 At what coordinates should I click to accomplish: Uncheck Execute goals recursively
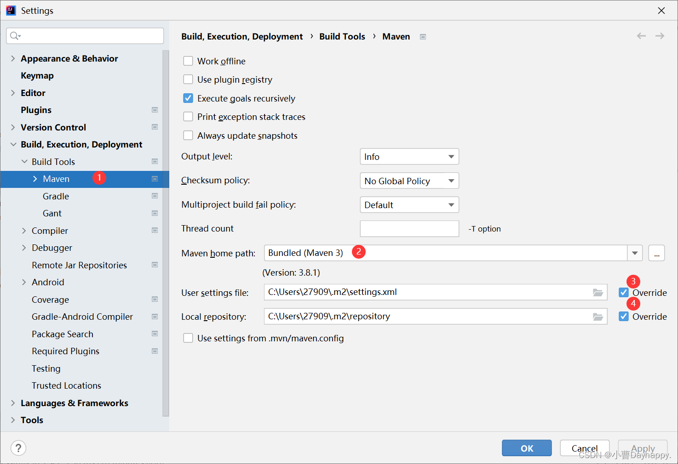pos(188,98)
